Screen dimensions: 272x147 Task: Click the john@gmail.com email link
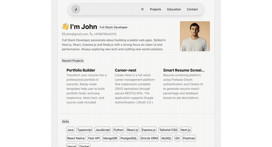(77, 34)
